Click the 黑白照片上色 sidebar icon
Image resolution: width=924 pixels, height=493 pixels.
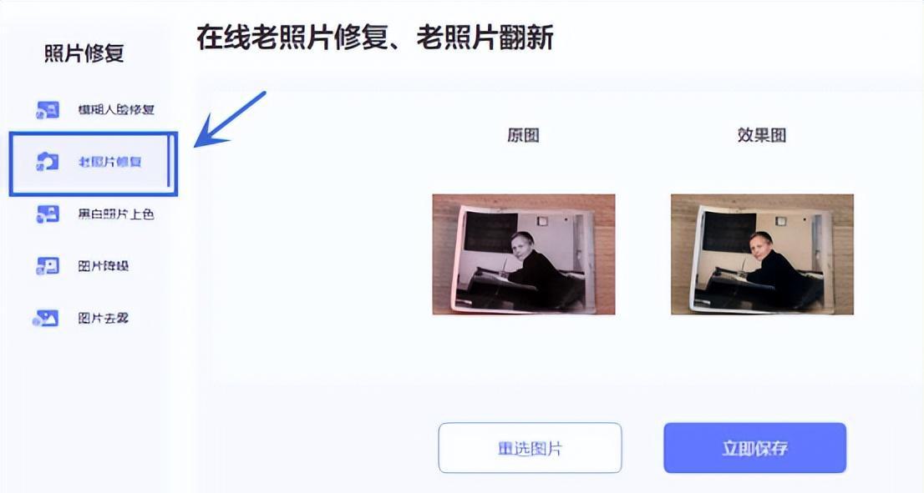[48, 214]
